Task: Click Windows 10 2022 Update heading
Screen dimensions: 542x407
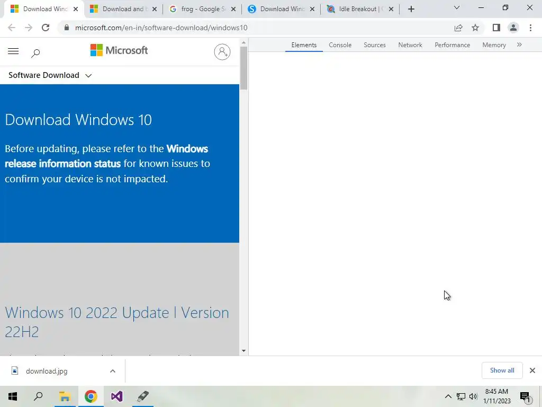Action: tap(117, 322)
